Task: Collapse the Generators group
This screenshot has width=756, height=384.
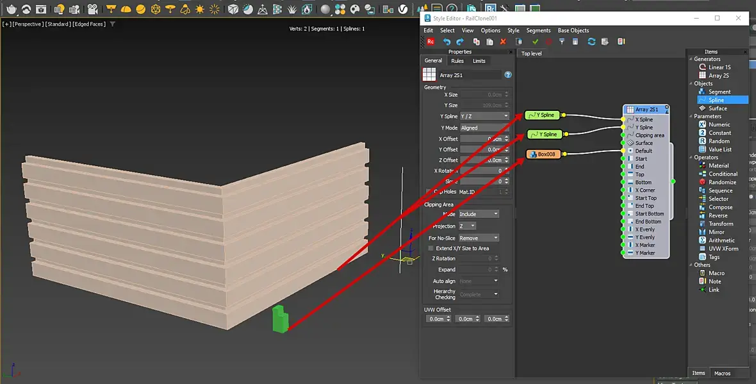Action: (x=691, y=59)
